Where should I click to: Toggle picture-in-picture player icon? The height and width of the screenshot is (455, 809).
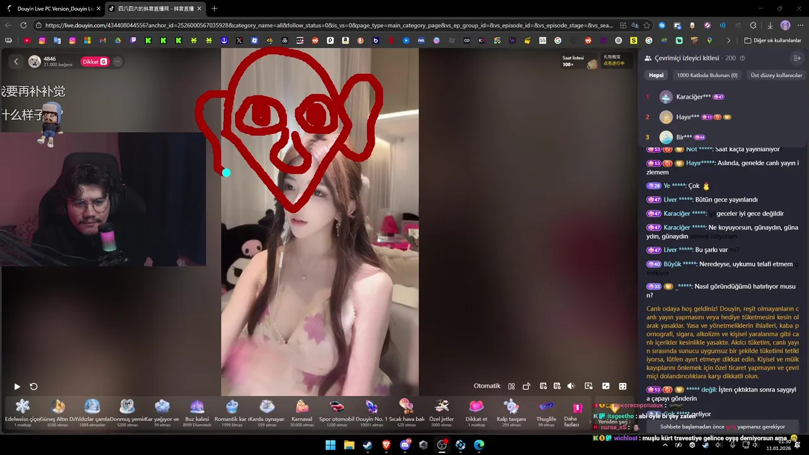[x=588, y=386]
